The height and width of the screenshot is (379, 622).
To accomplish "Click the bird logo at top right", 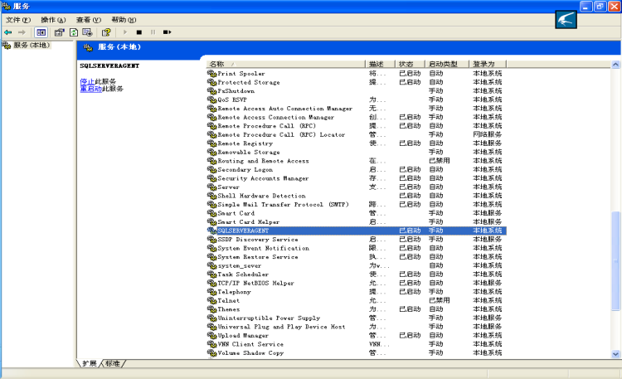I will coord(566,19).
